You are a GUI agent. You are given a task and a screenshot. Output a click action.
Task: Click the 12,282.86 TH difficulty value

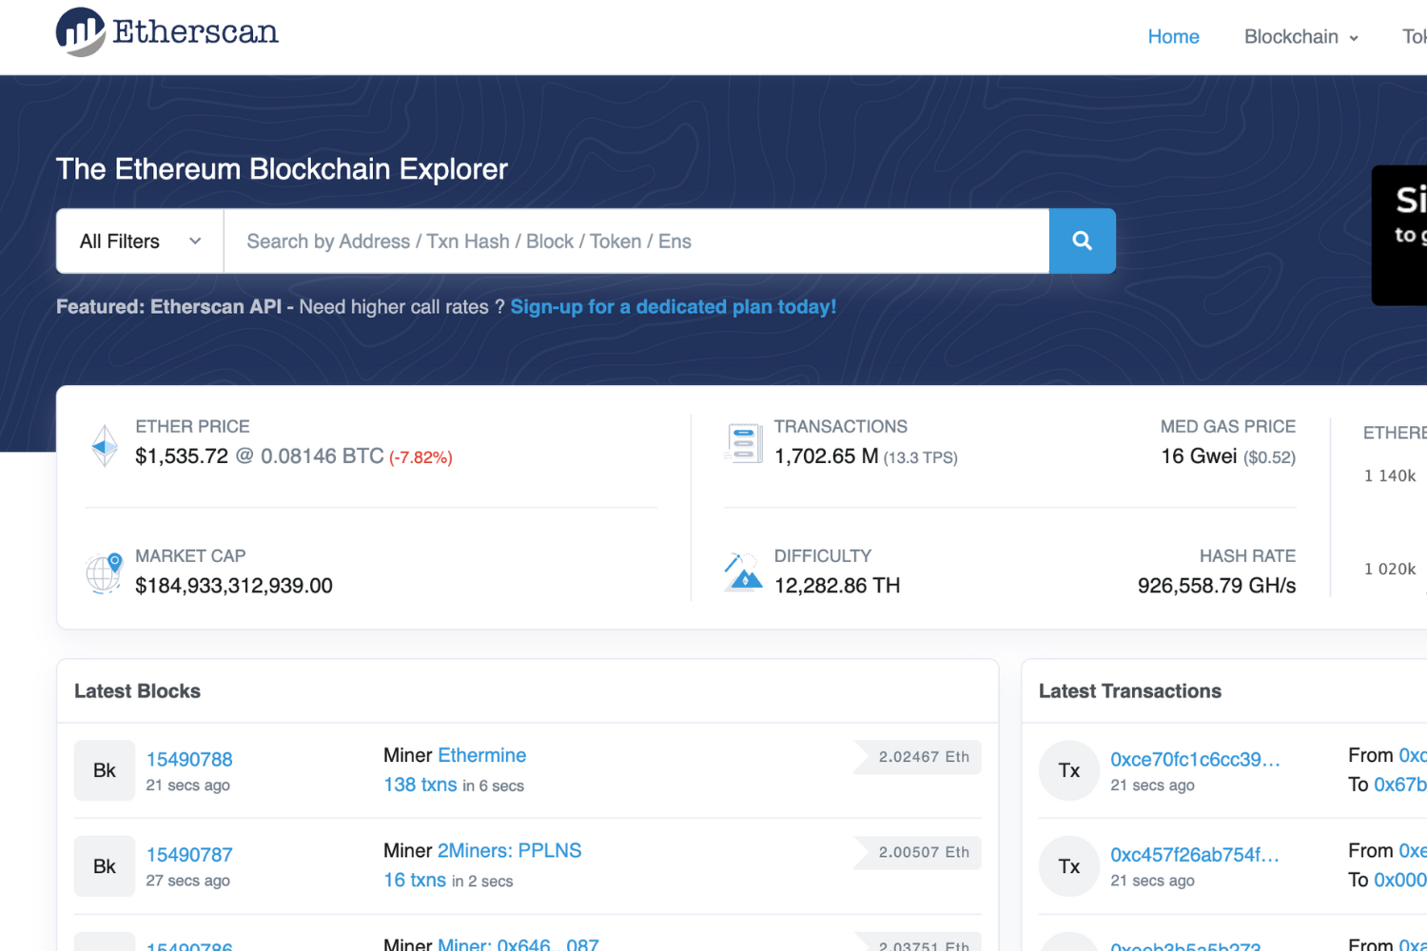[x=837, y=586]
